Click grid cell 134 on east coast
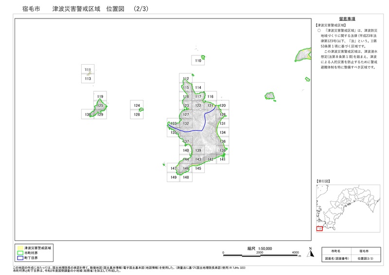The width and height of the screenshot is (389, 275). [x=222, y=132]
